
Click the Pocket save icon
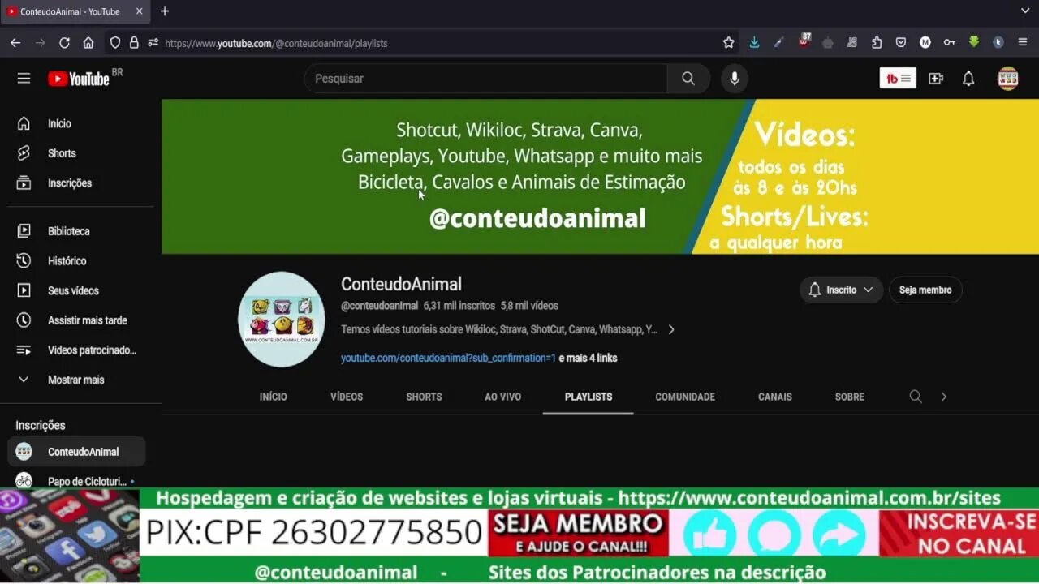coord(901,43)
